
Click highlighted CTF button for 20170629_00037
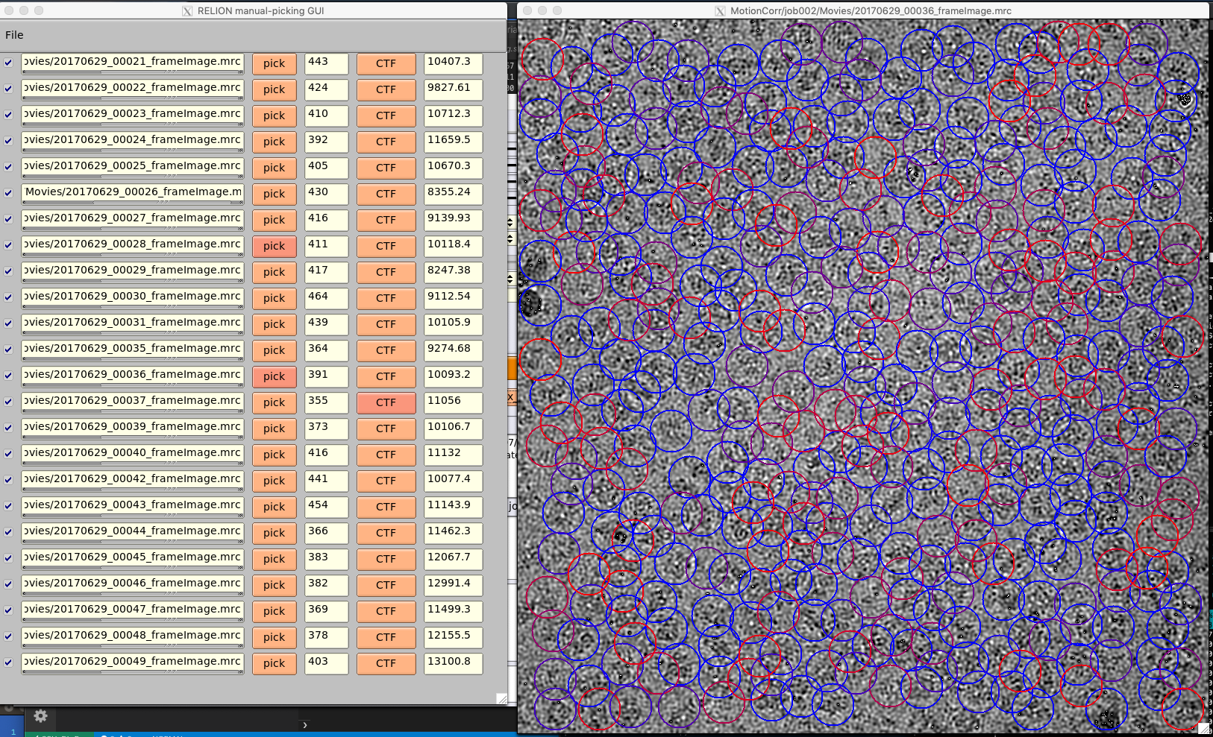pyautogui.click(x=386, y=402)
